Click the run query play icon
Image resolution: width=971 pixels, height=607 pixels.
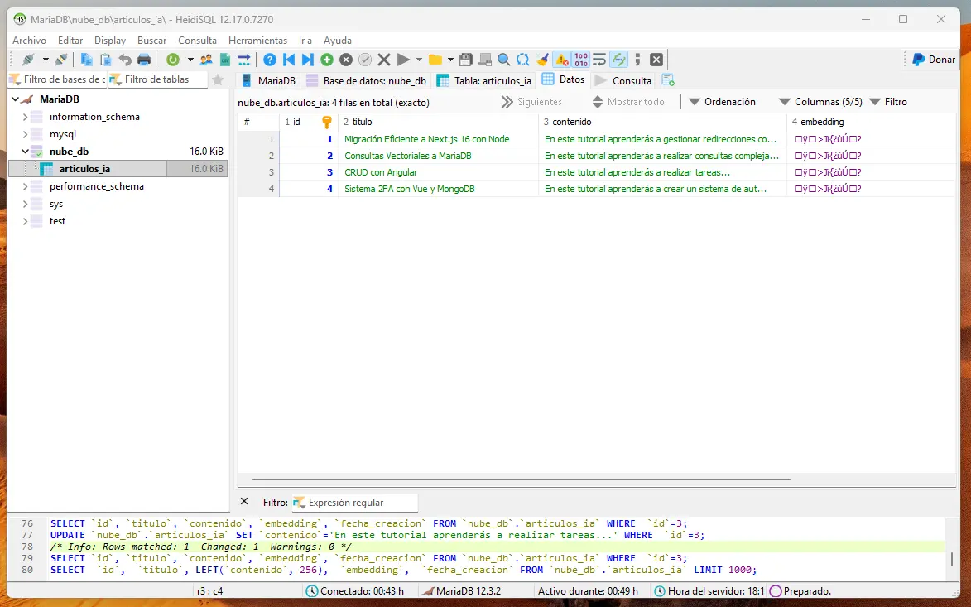(x=403, y=60)
